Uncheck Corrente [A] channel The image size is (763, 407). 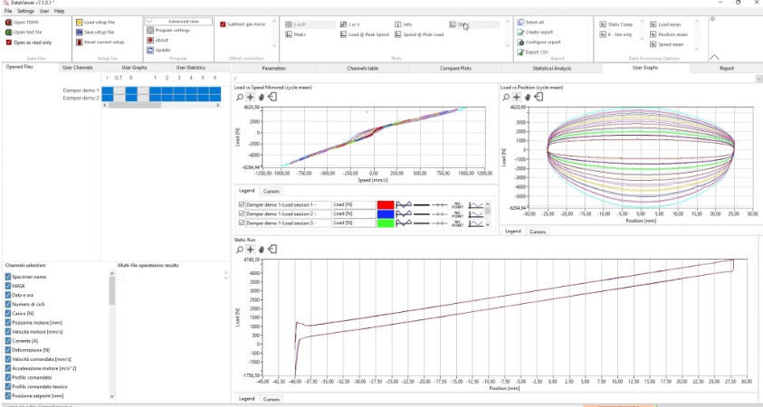[x=8, y=341]
